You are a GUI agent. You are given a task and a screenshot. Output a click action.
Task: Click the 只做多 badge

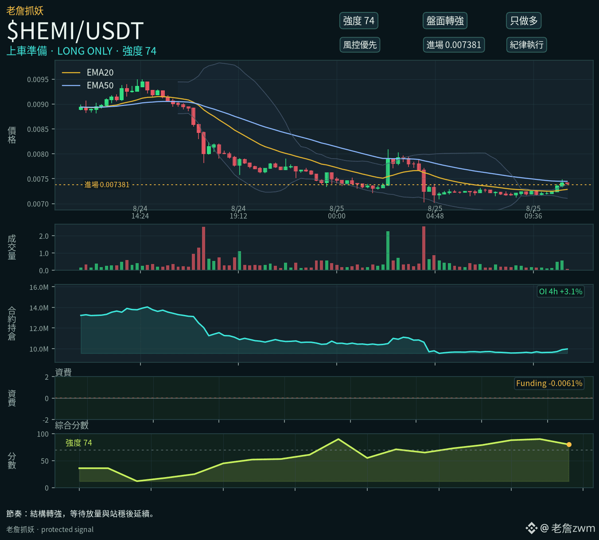click(x=524, y=21)
